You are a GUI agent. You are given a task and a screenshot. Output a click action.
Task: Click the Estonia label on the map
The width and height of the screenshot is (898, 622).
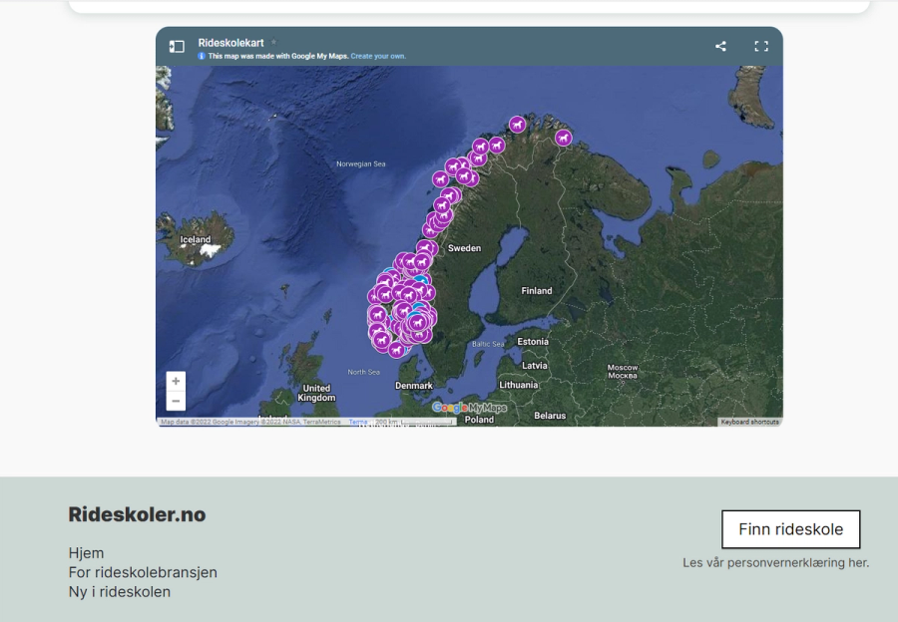533,342
